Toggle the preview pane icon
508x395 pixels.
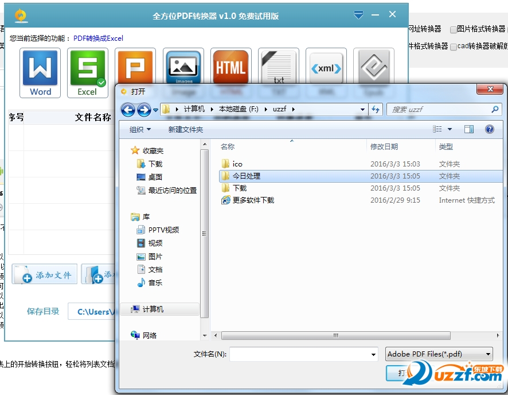[468, 129]
